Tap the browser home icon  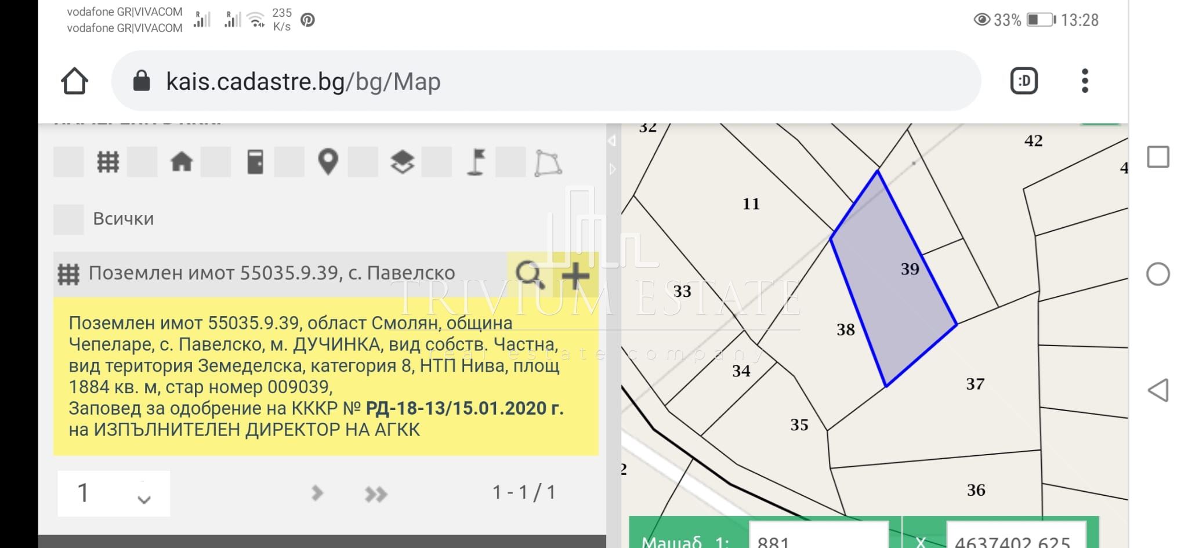point(74,81)
